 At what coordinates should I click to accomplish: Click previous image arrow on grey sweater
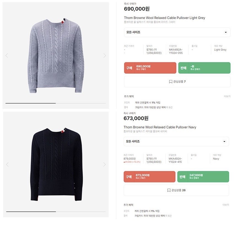tap(7, 55)
